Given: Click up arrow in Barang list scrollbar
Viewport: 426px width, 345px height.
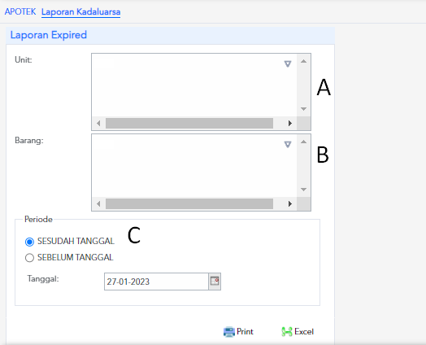Looking at the screenshot, I should click(x=304, y=142).
